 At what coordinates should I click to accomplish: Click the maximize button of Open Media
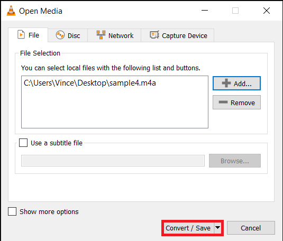pyautogui.click(x=235, y=11)
